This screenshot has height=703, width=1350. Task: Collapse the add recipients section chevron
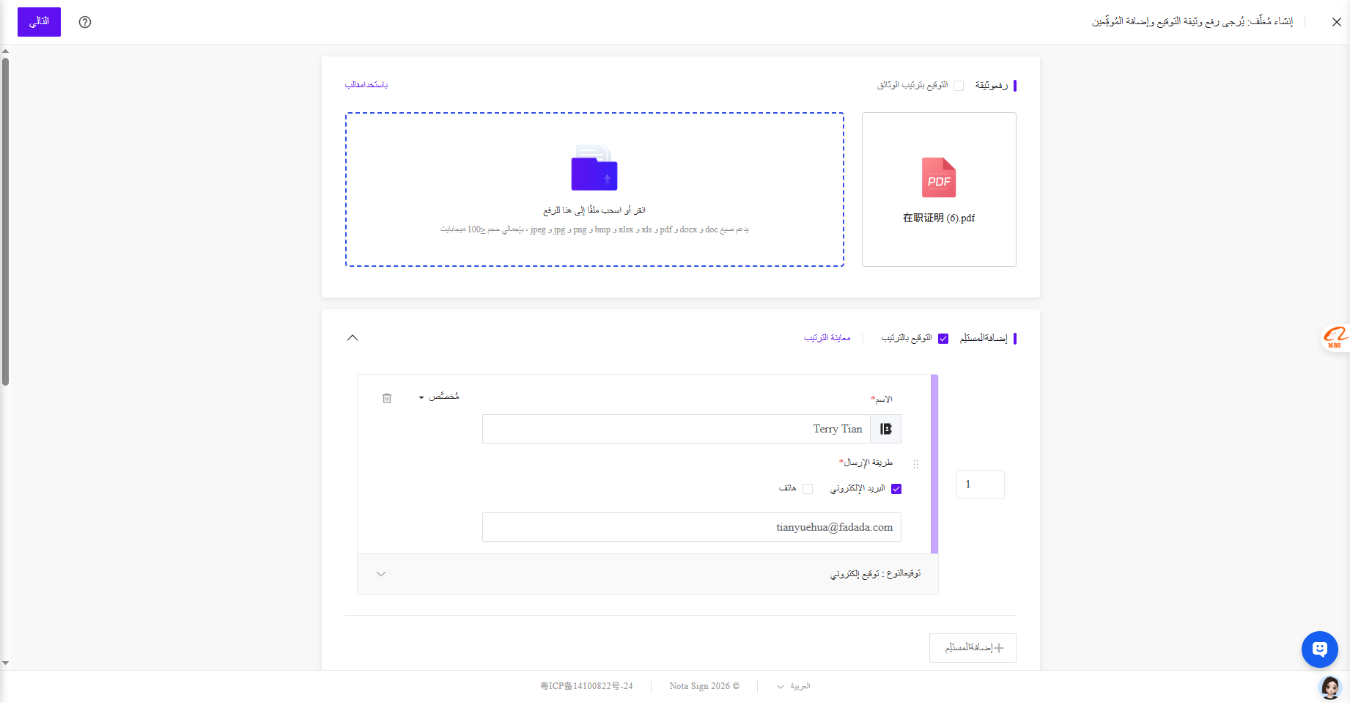[353, 338]
